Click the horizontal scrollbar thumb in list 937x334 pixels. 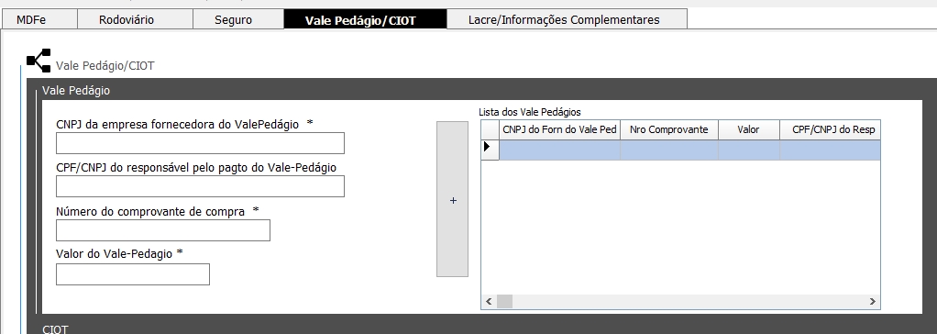coord(504,301)
